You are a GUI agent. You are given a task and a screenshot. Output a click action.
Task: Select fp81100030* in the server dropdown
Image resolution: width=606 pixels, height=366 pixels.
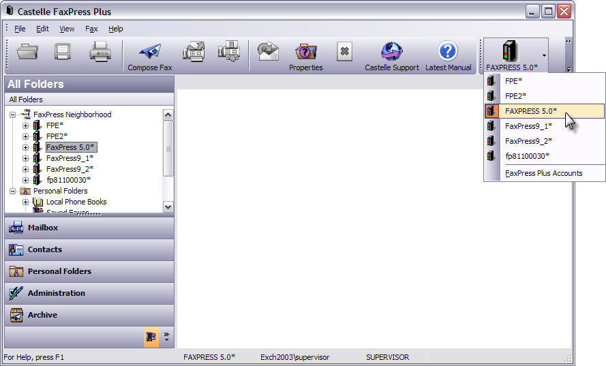(x=545, y=156)
